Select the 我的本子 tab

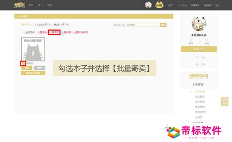pos(27,24)
